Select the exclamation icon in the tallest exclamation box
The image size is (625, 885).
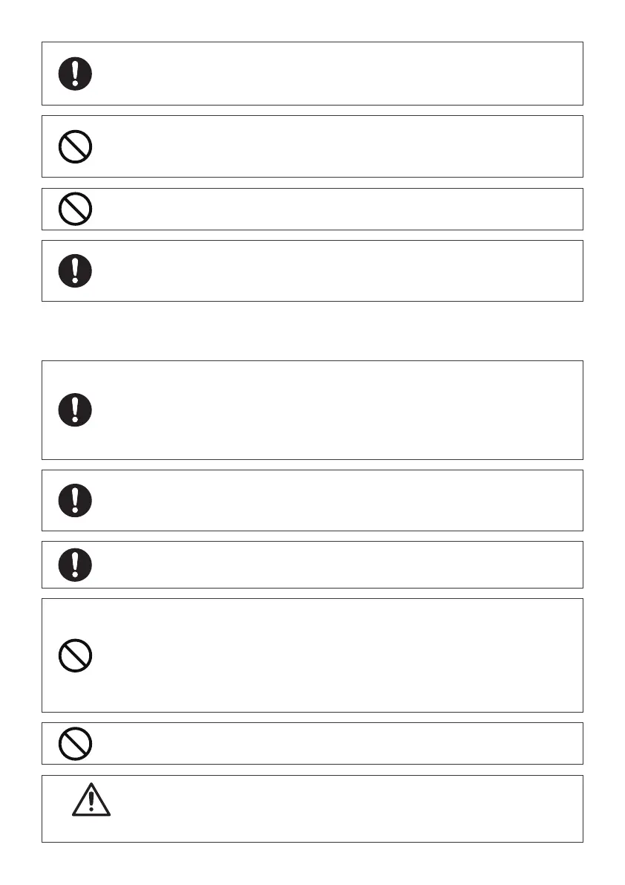[75, 409]
